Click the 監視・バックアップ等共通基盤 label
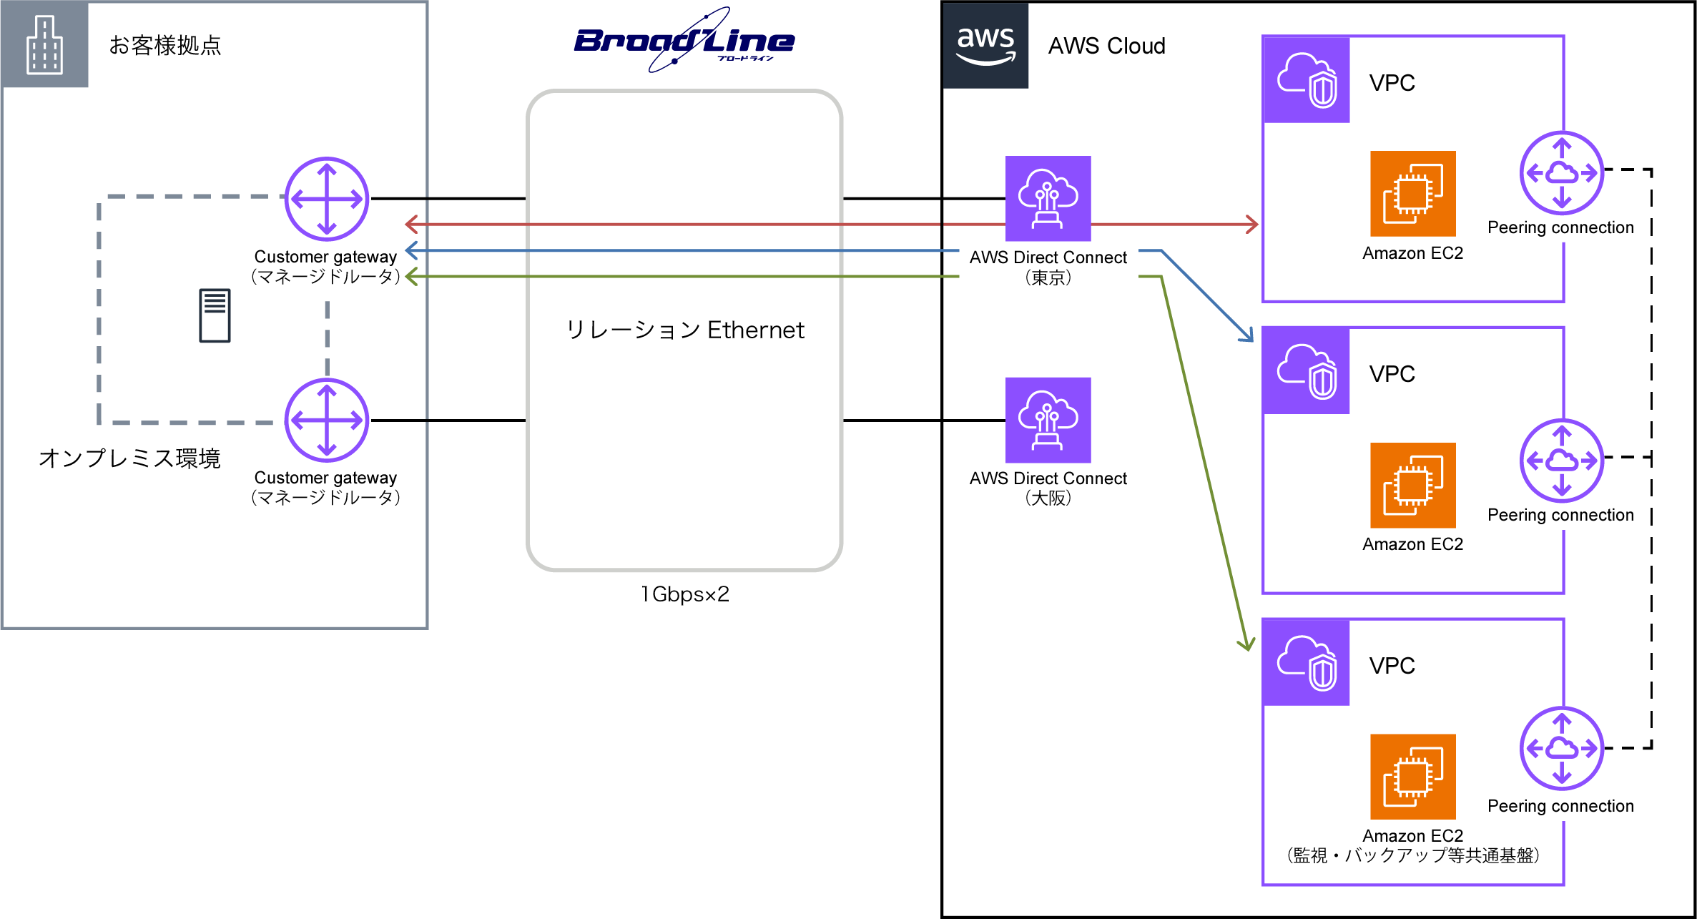The image size is (1697, 919). [1412, 855]
